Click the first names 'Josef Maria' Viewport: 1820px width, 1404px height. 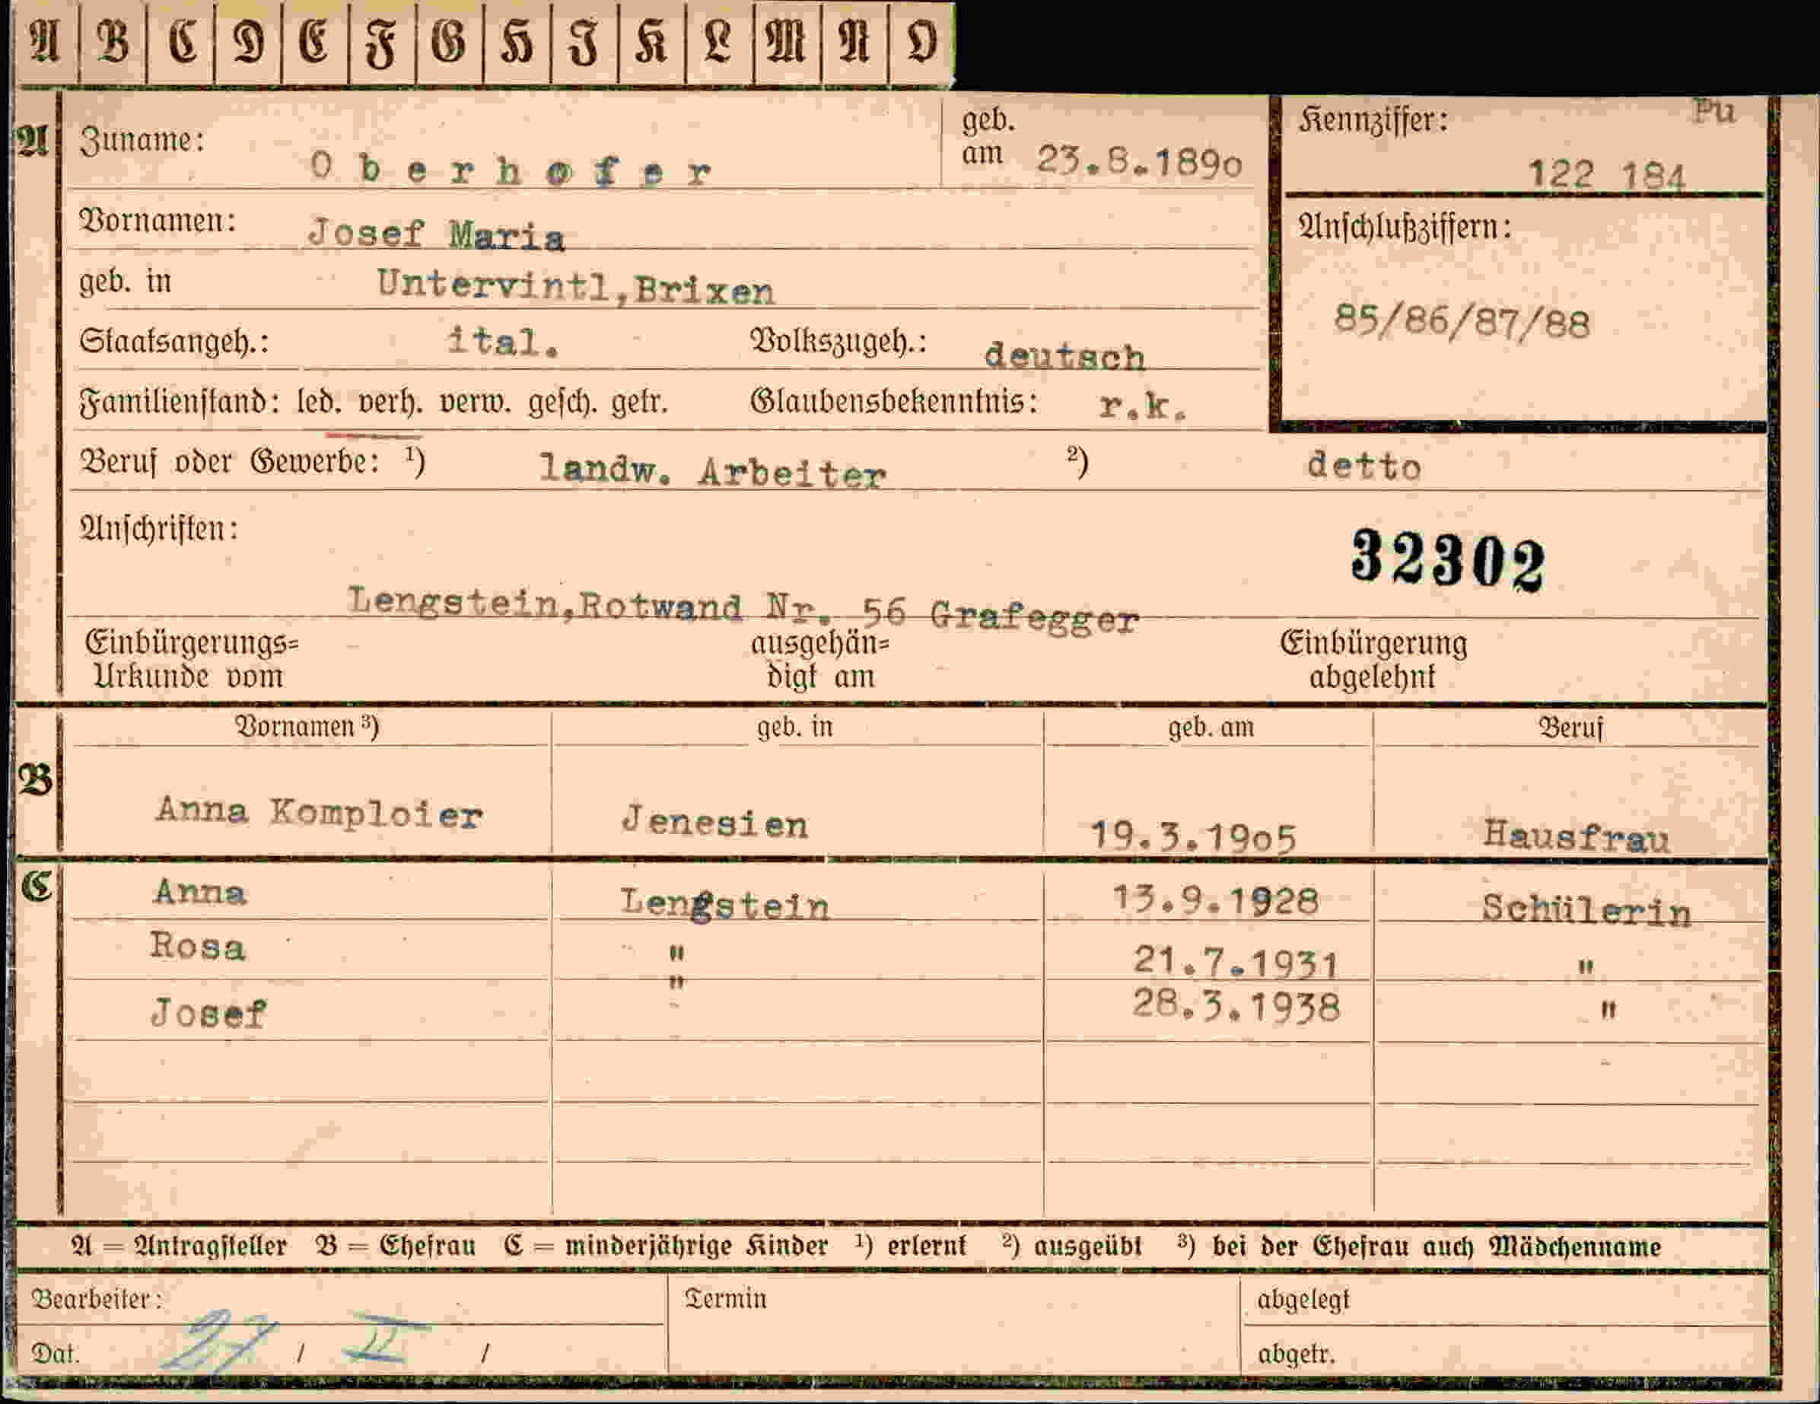[437, 234]
